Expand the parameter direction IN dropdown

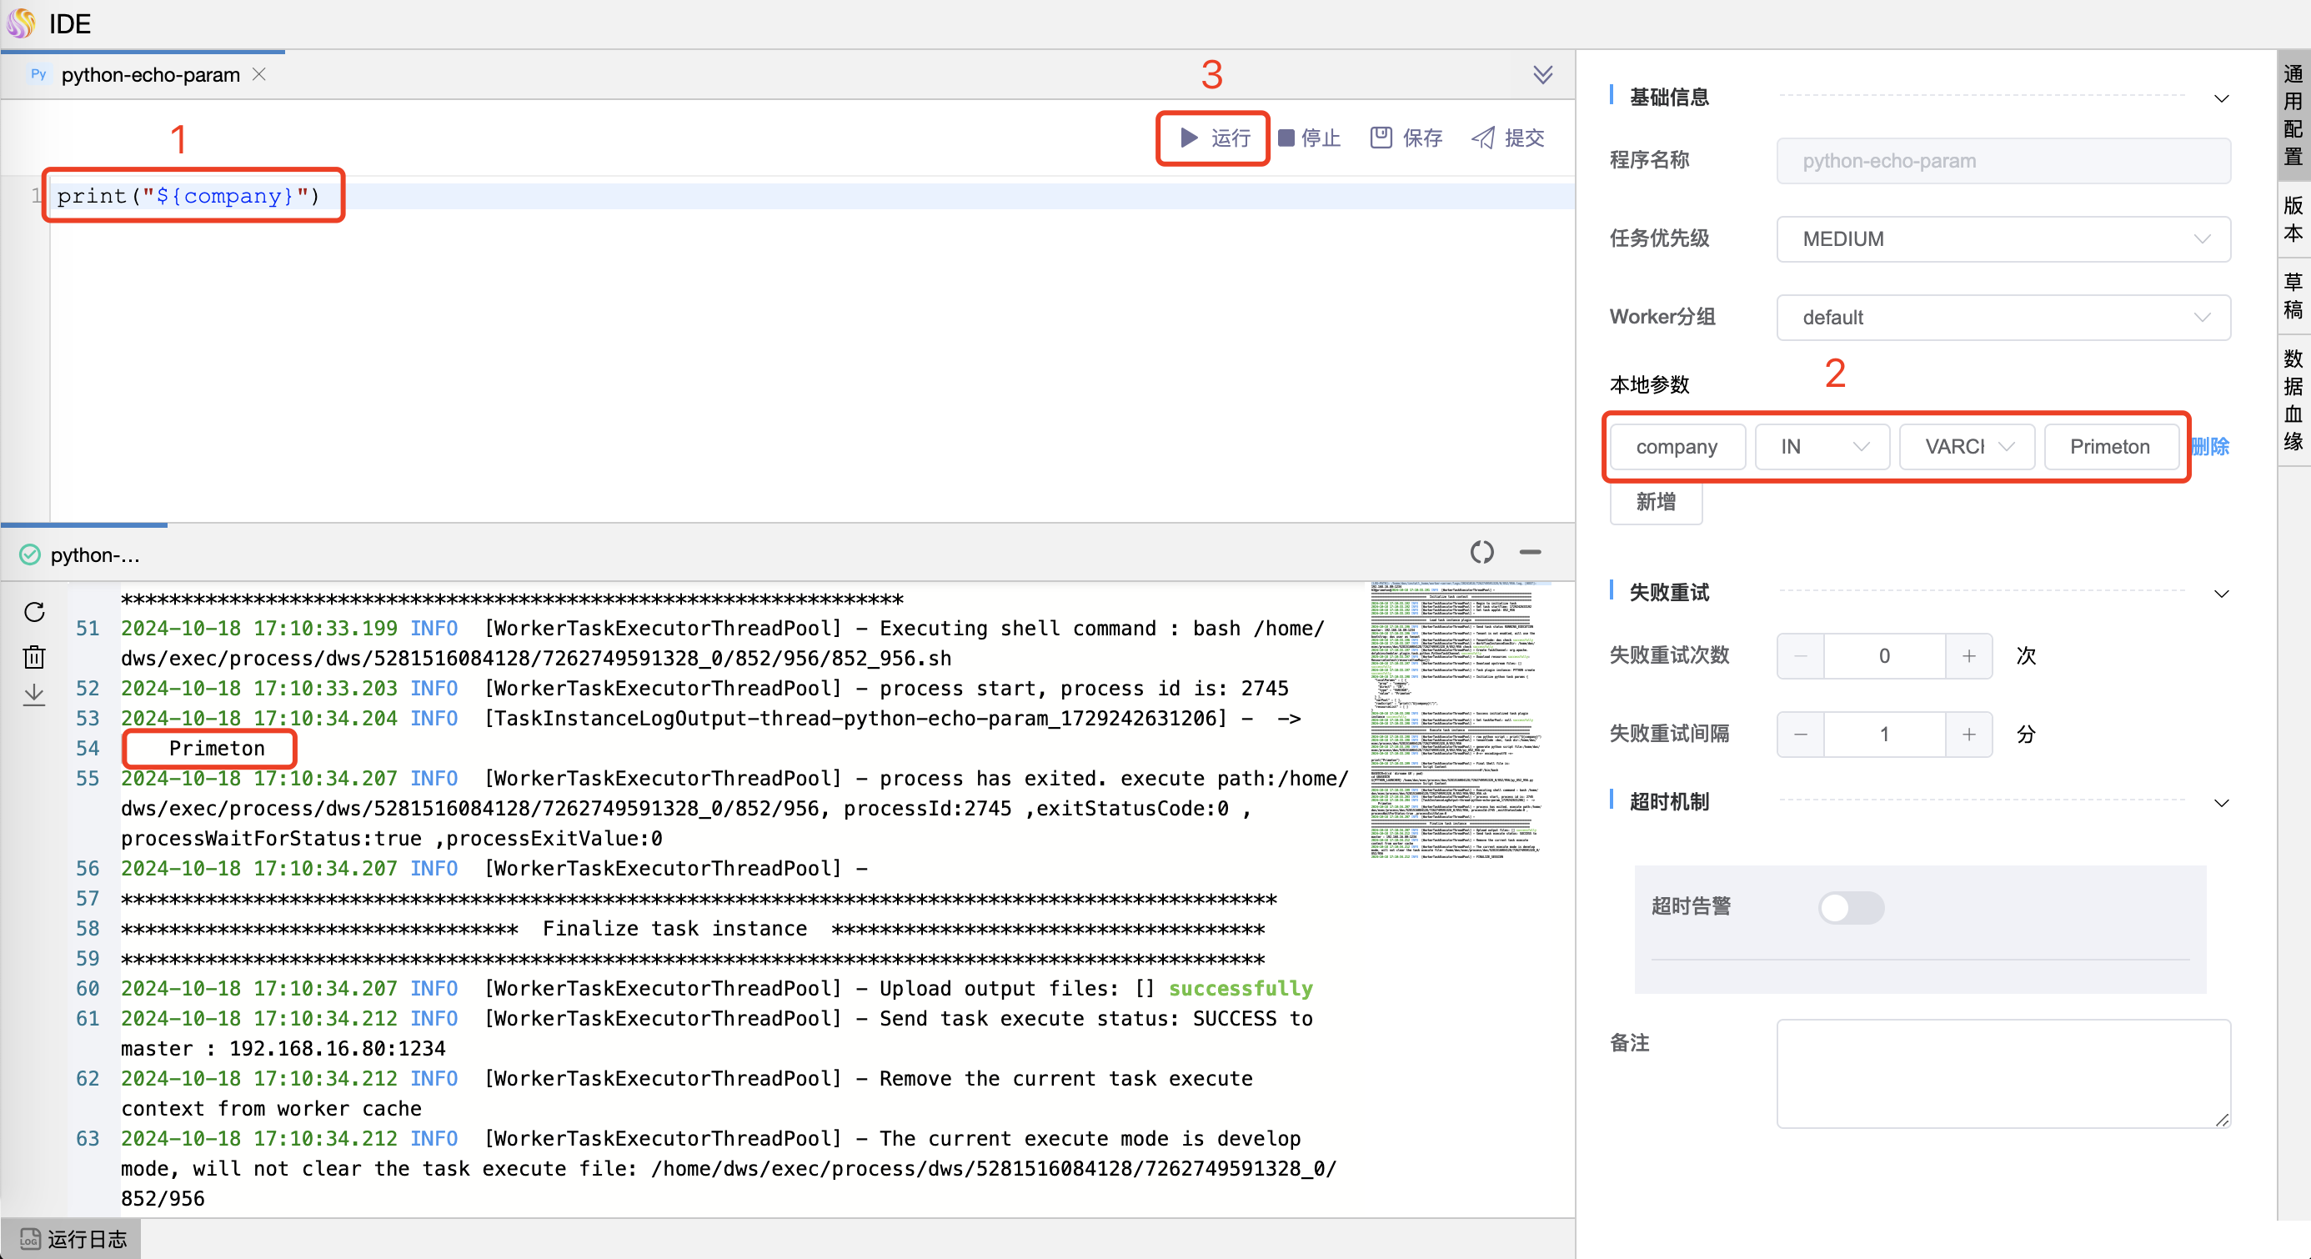pyautogui.click(x=1821, y=446)
